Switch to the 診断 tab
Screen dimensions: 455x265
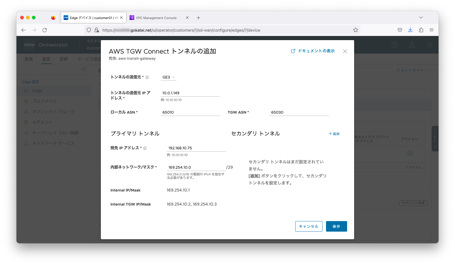click(x=64, y=59)
